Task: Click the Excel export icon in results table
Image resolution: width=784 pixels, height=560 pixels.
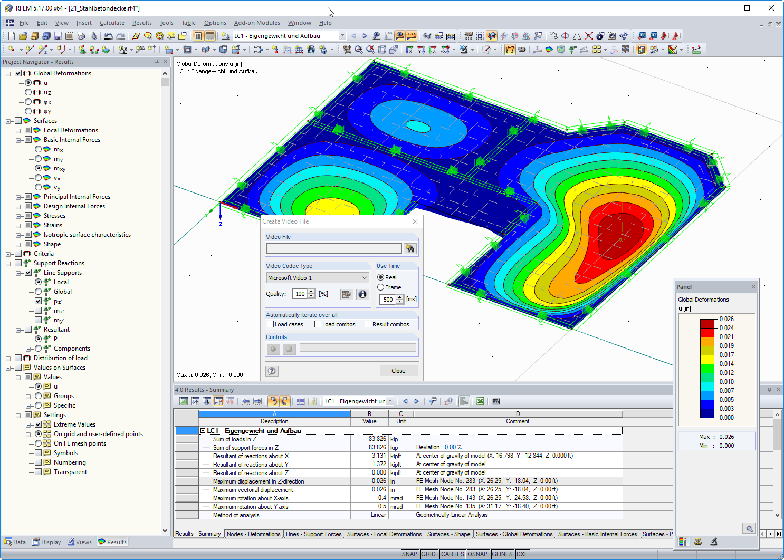Action: tap(480, 401)
